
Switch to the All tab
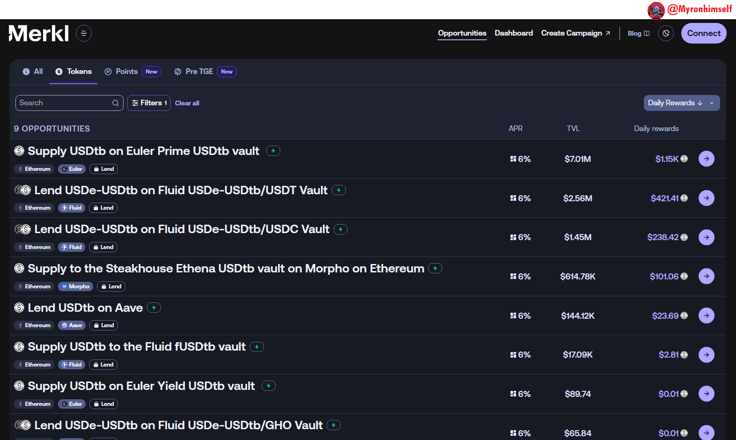33,72
